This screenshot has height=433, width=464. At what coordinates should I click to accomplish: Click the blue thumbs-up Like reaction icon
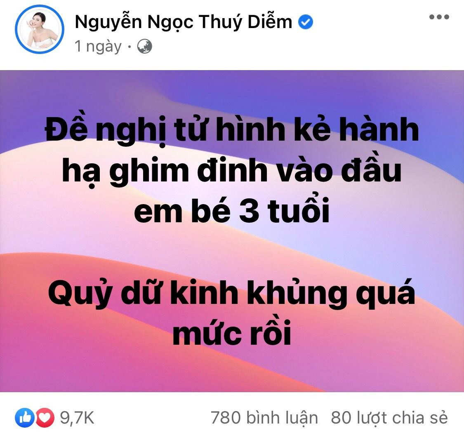pos(25,418)
